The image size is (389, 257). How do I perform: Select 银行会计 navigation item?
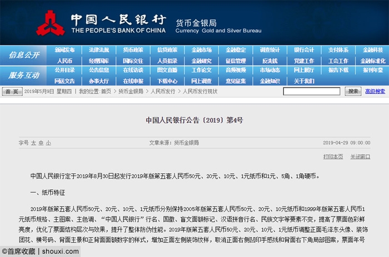[304, 50]
